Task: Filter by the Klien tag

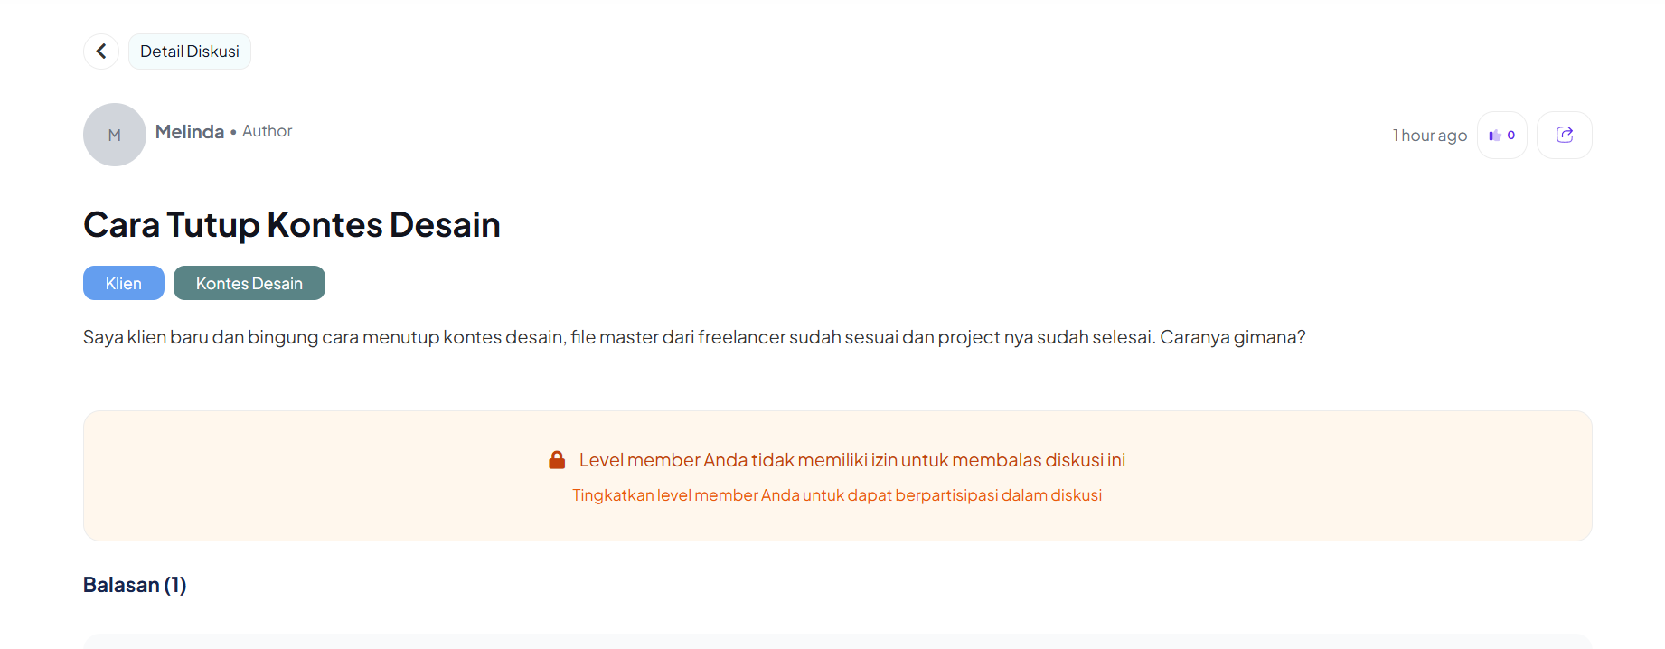Action: pyautogui.click(x=124, y=283)
